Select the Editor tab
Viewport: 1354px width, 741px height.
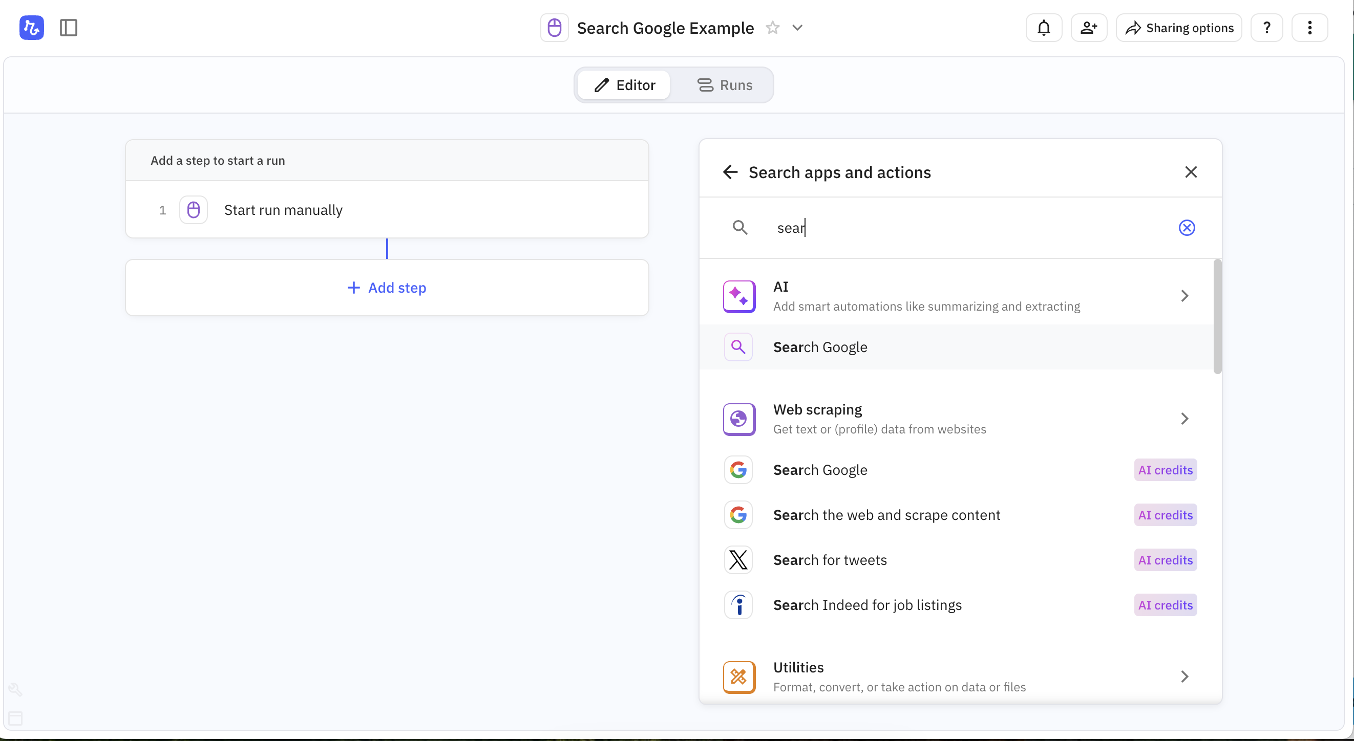point(624,85)
